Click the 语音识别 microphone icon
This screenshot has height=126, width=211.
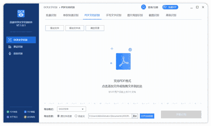[x=10, y=54]
